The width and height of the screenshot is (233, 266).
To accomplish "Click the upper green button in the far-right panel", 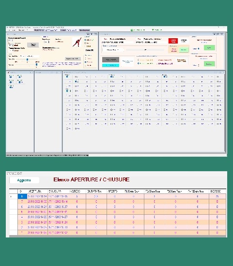I will click(209, 48).
